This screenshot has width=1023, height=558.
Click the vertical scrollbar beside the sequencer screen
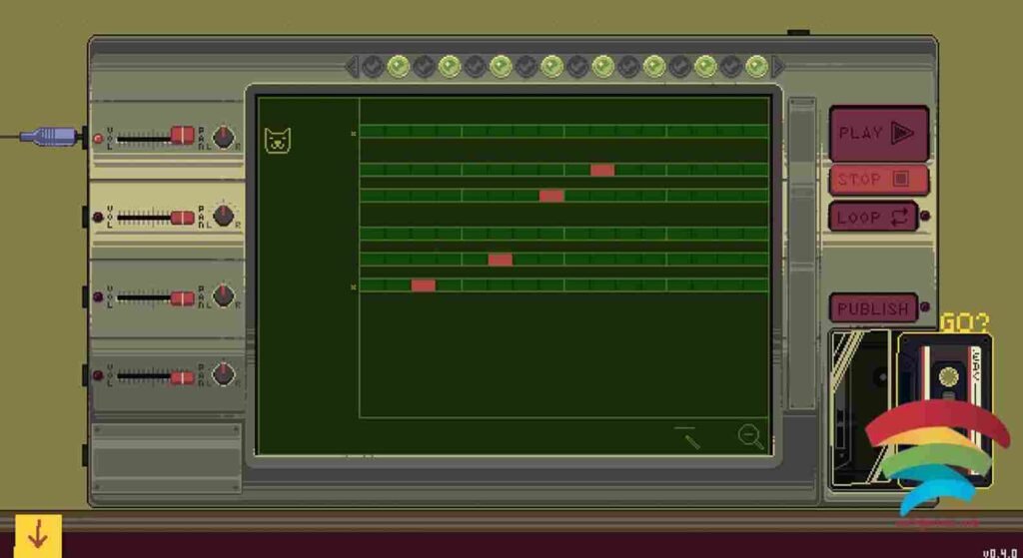click(802, 253)
